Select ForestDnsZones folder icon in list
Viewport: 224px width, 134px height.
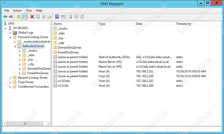(55, 52)
